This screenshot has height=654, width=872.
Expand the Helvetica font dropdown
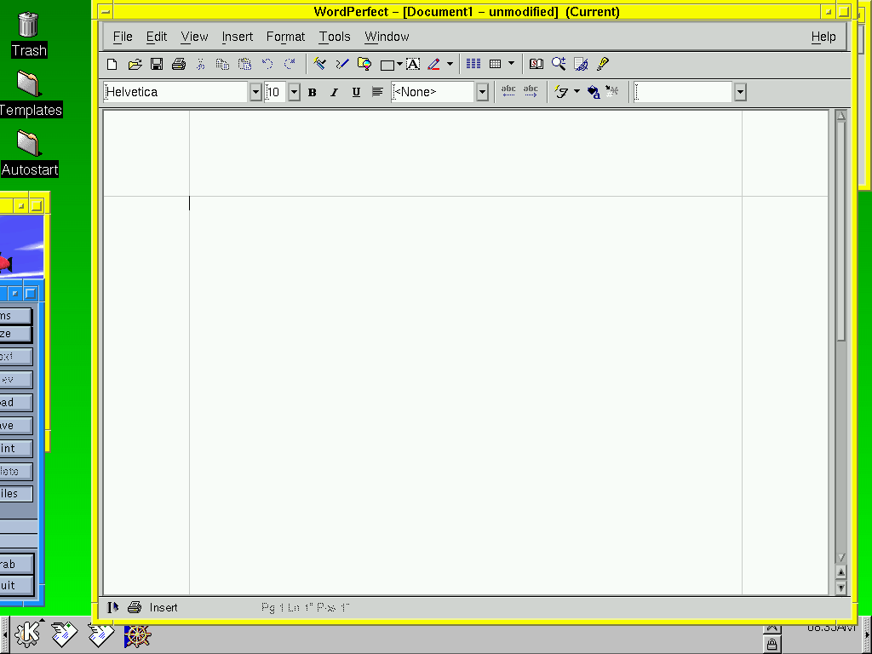[255, 92]
